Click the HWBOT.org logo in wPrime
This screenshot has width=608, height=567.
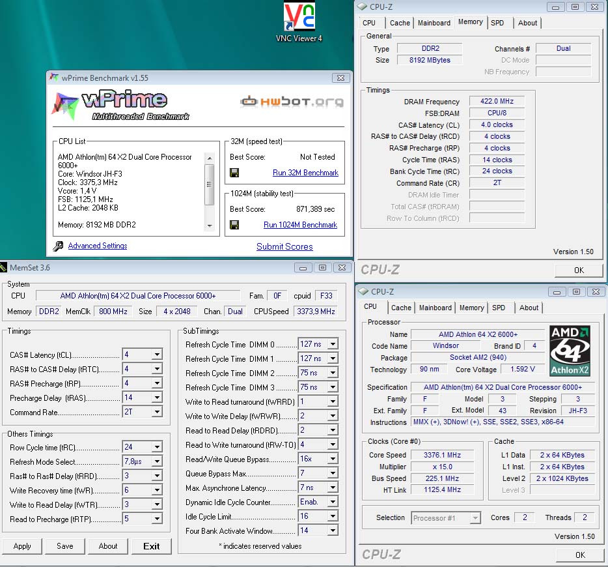coord(292,102)
